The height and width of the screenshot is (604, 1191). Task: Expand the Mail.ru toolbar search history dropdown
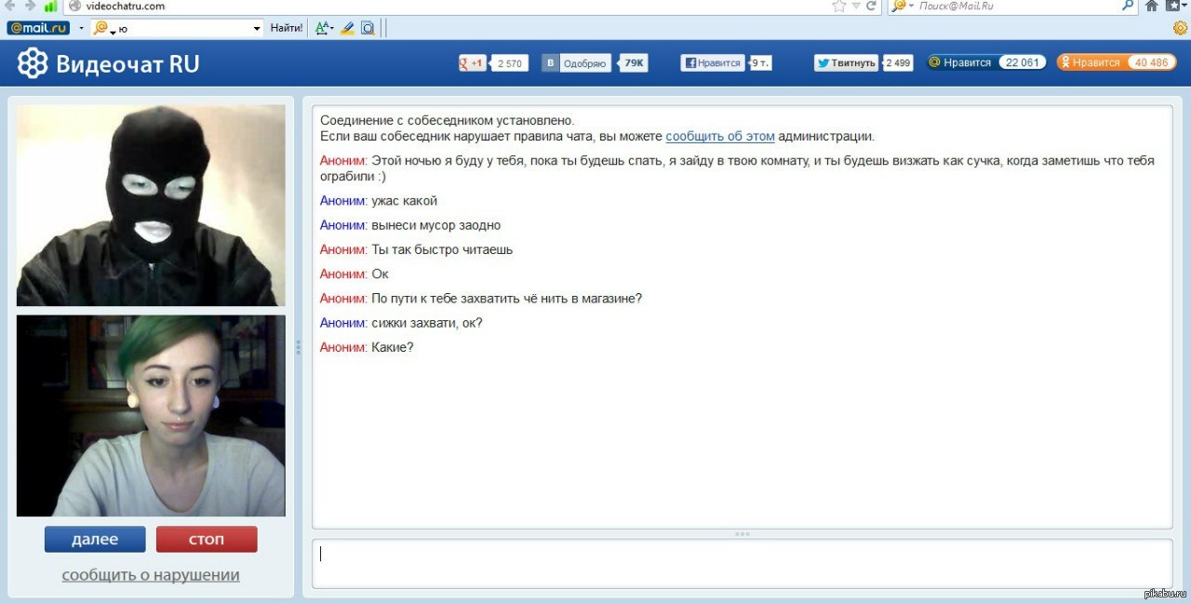pyautogui.click(x=258, y=28)
